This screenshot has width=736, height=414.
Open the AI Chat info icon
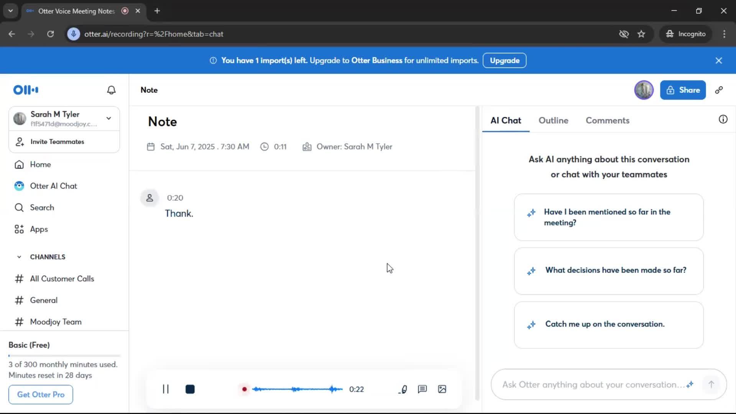coord(723,120)
